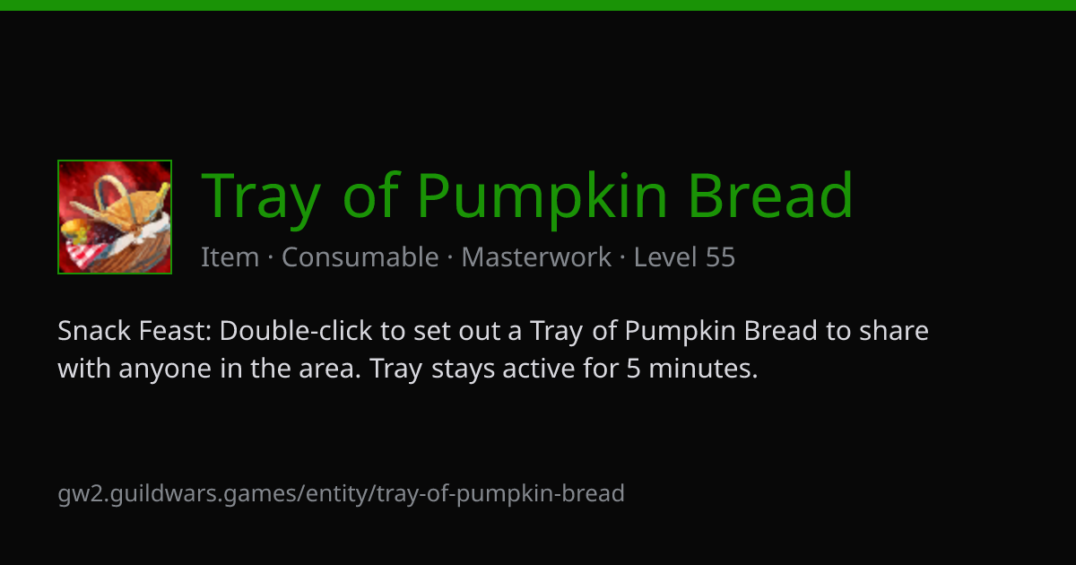Click the picnic basket item icon
Screen dimensions: 1076x565
tap(115, 217)
